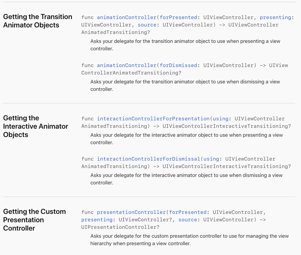Image resolution: width=301 pixels, height=255 pixels.
Task: Click 'forPresented' label in animationController signature
Action: tap(178, 18)
